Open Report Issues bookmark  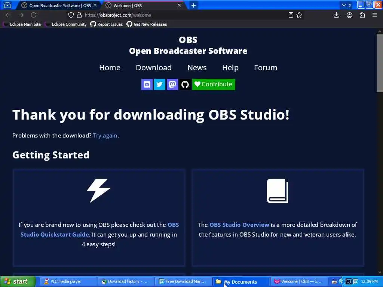107,24
